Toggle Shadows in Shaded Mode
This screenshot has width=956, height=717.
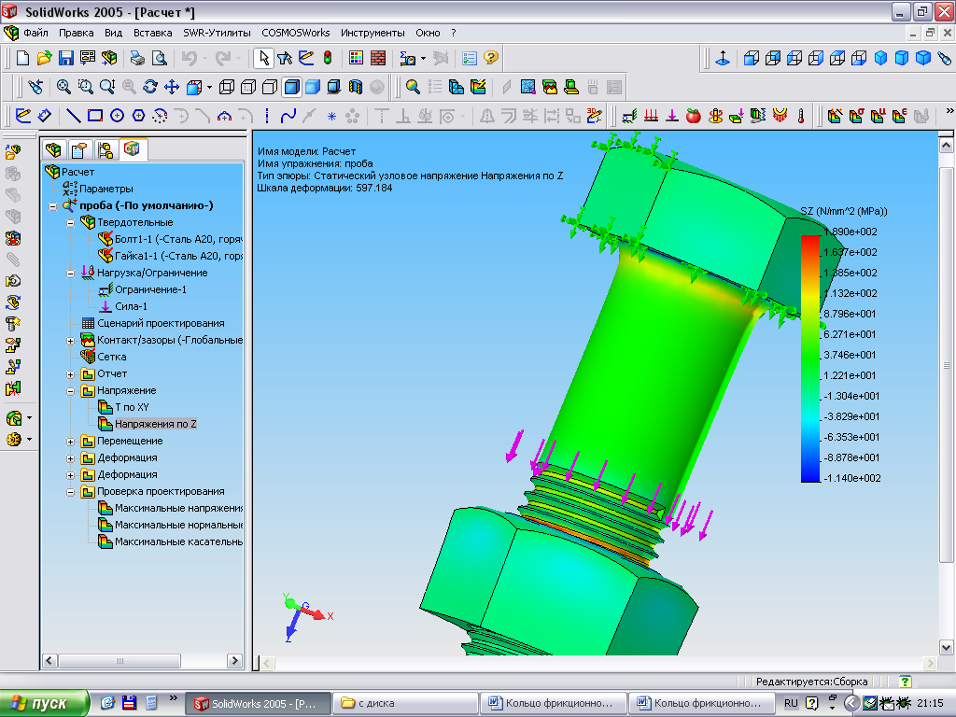334,87
